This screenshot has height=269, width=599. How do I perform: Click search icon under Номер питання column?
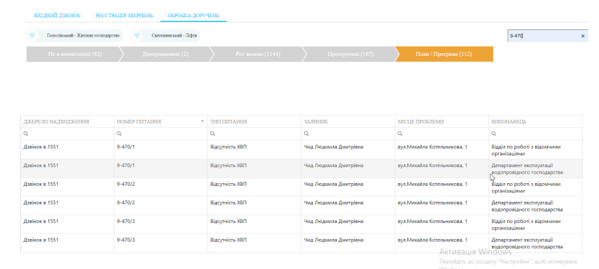(x=119, y=134)
